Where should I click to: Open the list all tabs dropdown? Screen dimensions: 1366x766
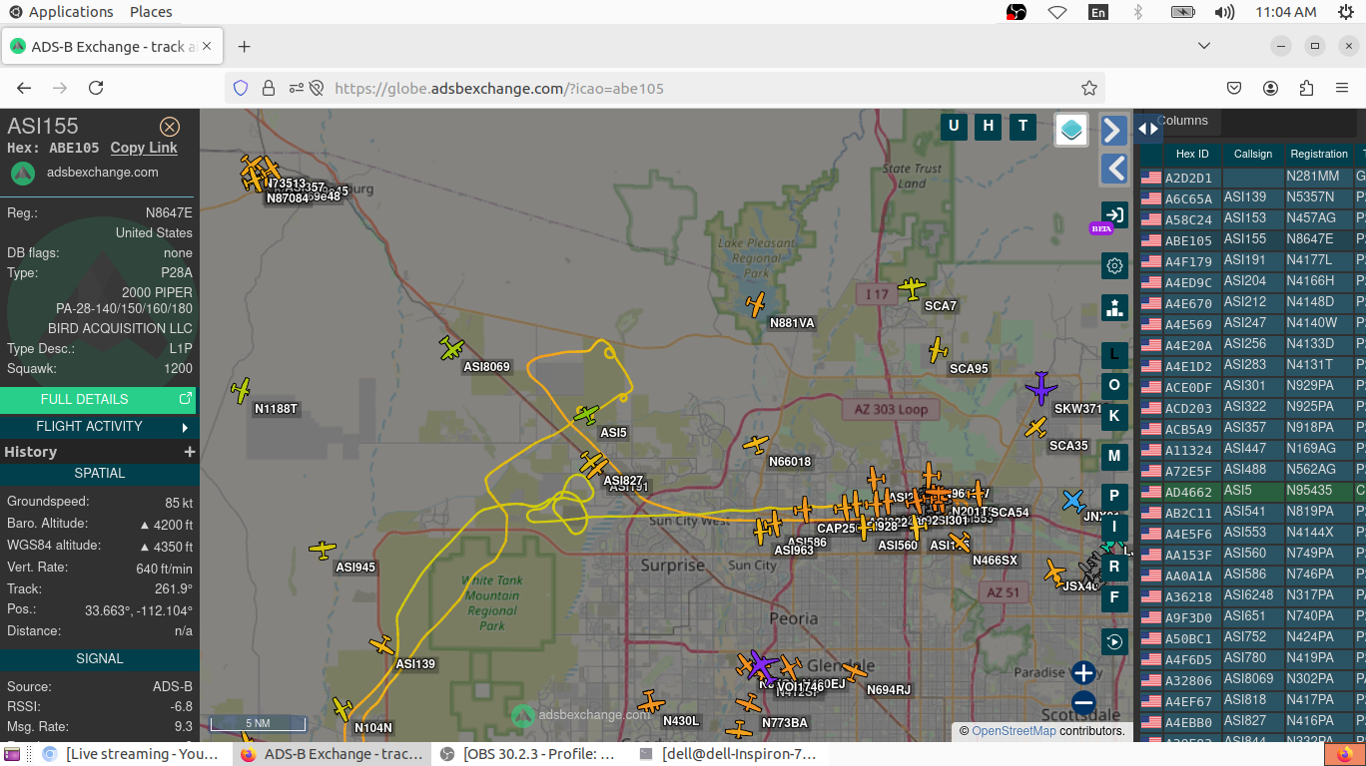1204,46
